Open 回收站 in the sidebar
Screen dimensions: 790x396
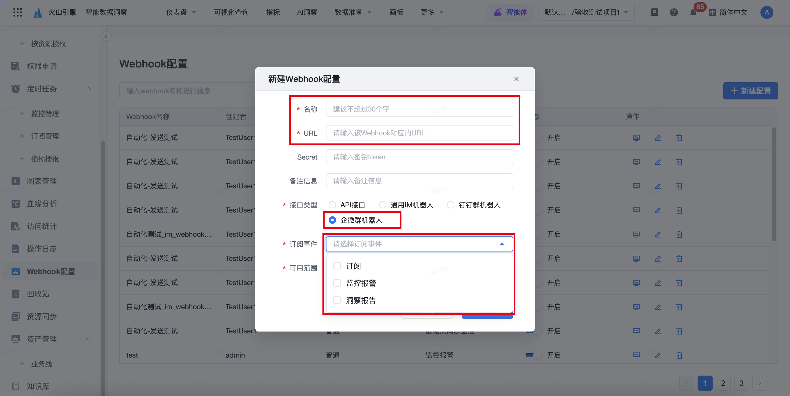[x=38, y=294]
